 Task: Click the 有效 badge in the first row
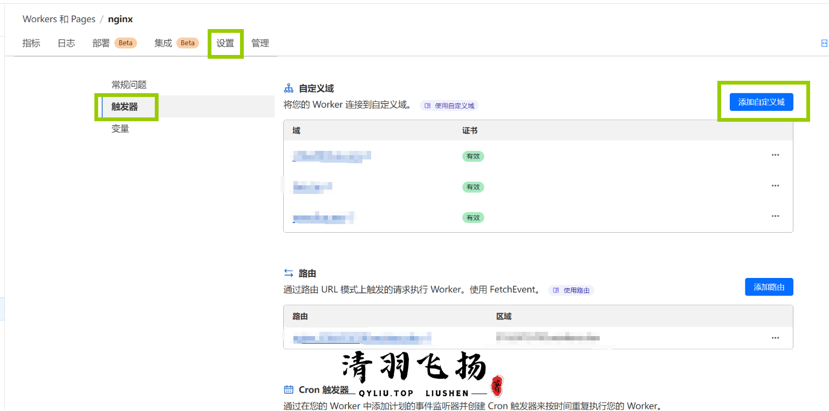point(473,156)
